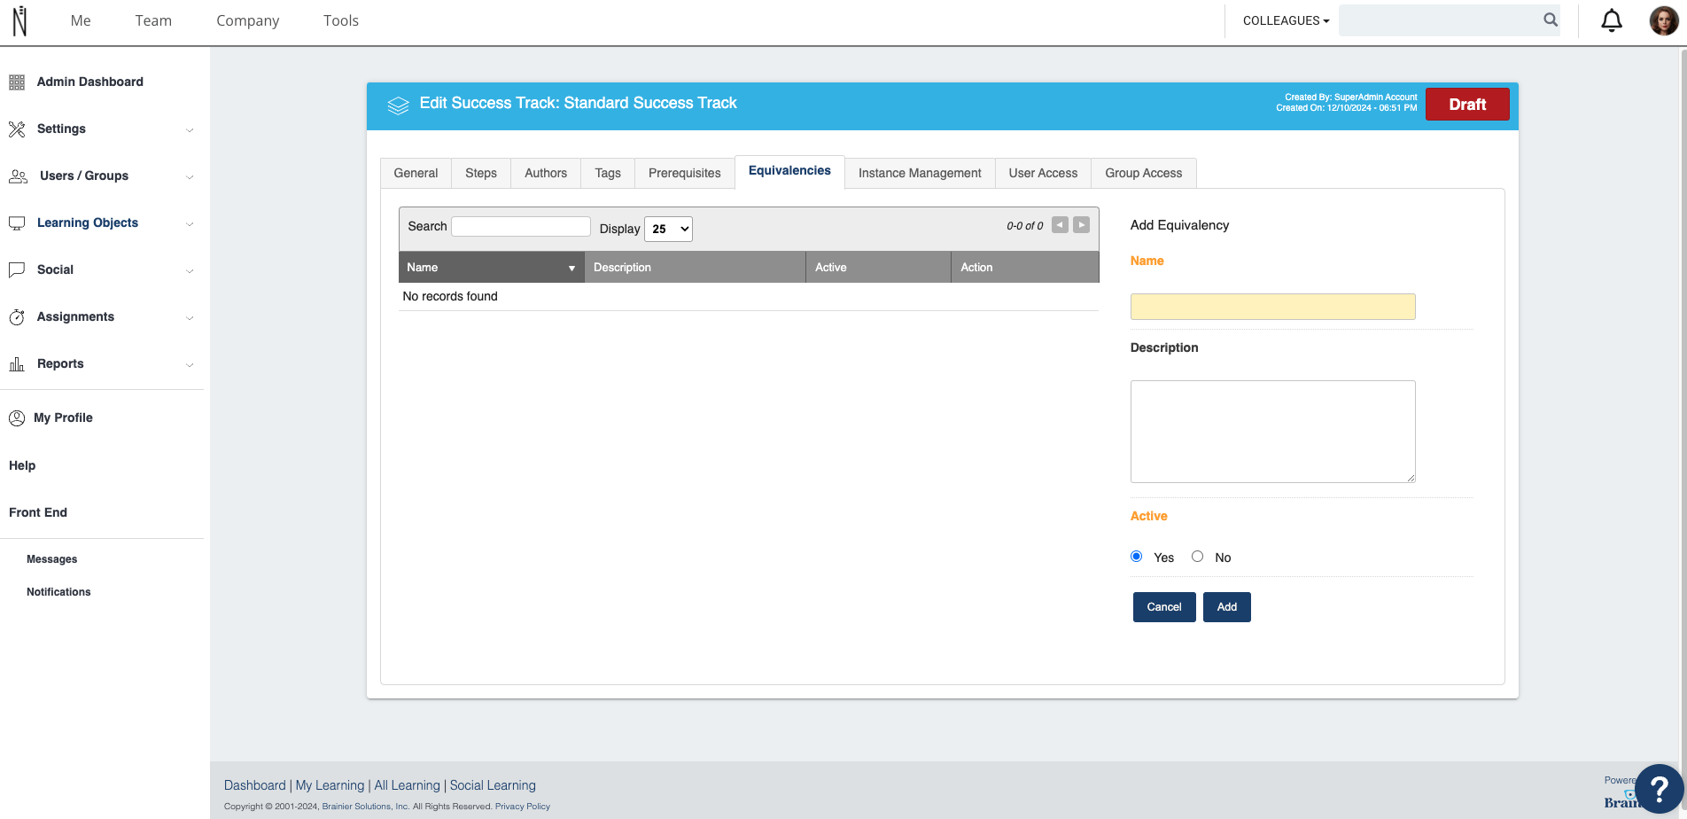
Task: Focus the Description text area
Action: click(x=1272, y=432)
